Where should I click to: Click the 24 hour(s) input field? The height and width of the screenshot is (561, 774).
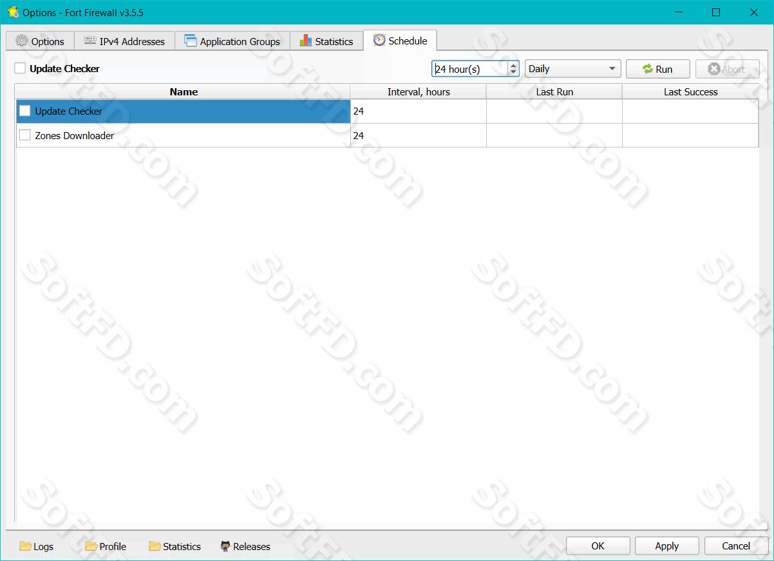click(x=470, y=69)
